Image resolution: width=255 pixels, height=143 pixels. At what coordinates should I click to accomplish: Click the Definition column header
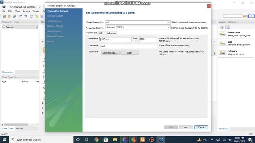click(x=25, y=81)
